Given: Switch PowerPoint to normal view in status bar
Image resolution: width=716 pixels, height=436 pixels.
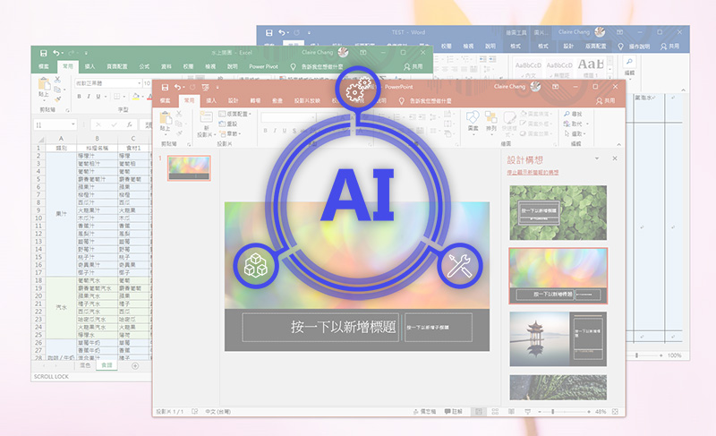Looking at the screenshot, I should [479, 412].
